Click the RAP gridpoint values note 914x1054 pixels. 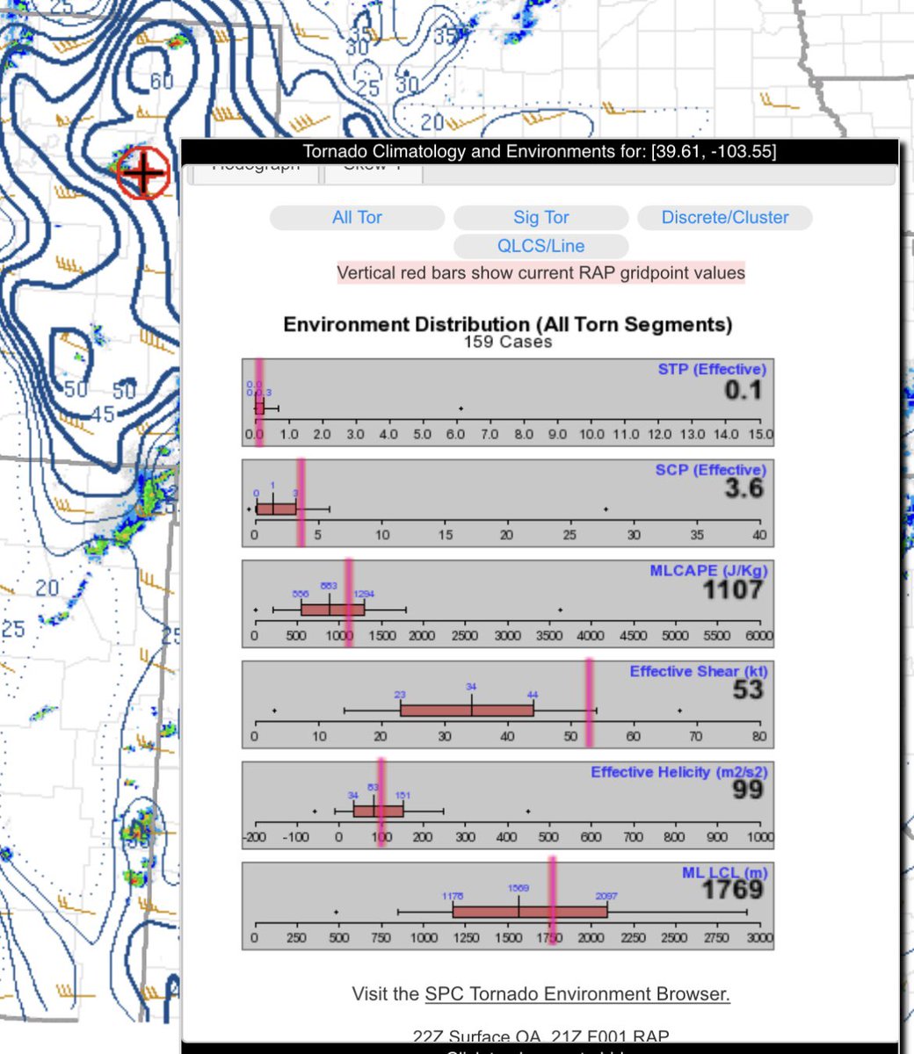click(540, 273)
